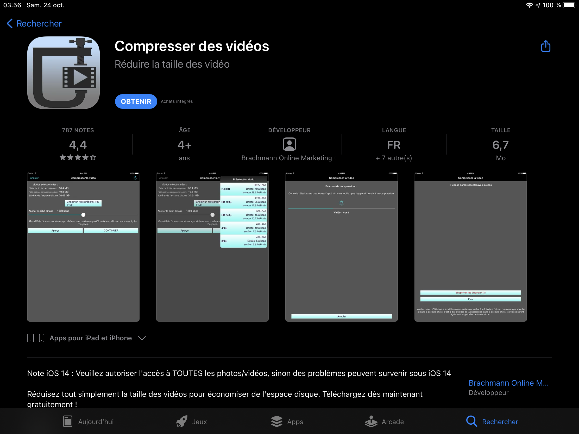Tap the developer person icon
This screenshot has height=434, width=579.
pos(289,144)
